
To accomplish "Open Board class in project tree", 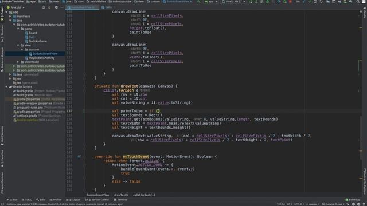I will click(33, 33).
